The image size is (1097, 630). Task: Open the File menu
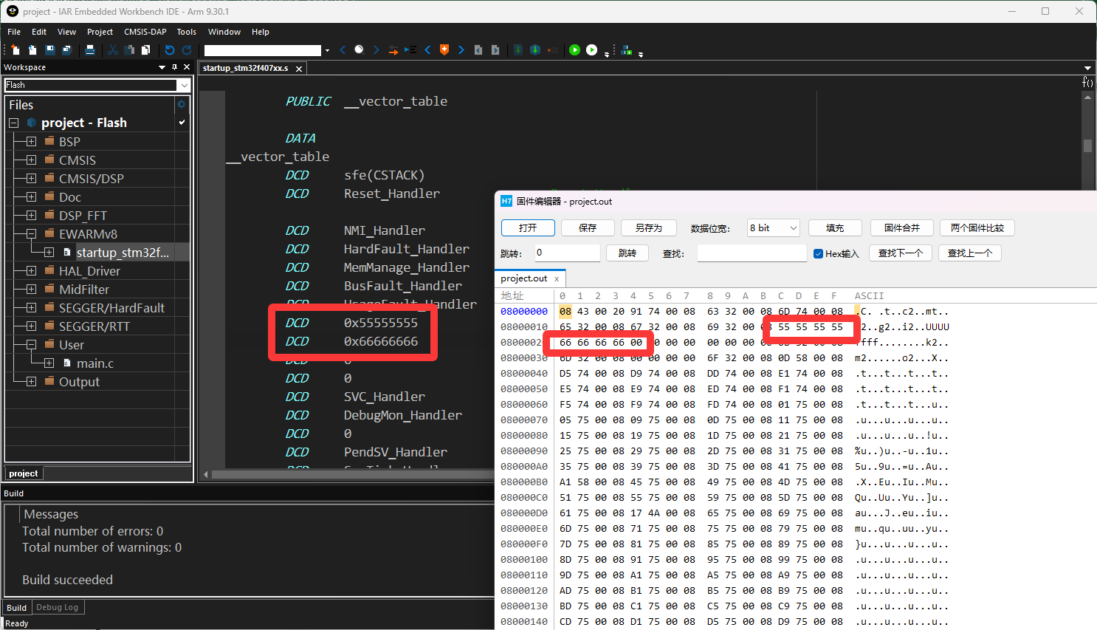[14, 32]
